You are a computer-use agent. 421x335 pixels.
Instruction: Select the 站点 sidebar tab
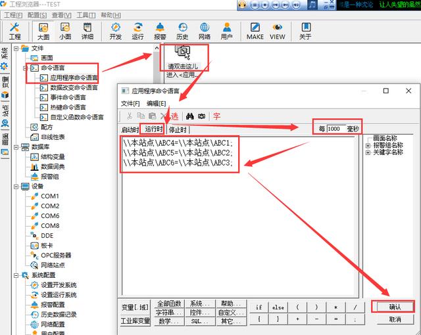(5, 116)
